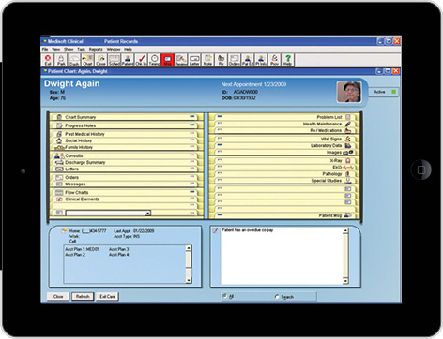Open the Task menu

click(82, 49)
